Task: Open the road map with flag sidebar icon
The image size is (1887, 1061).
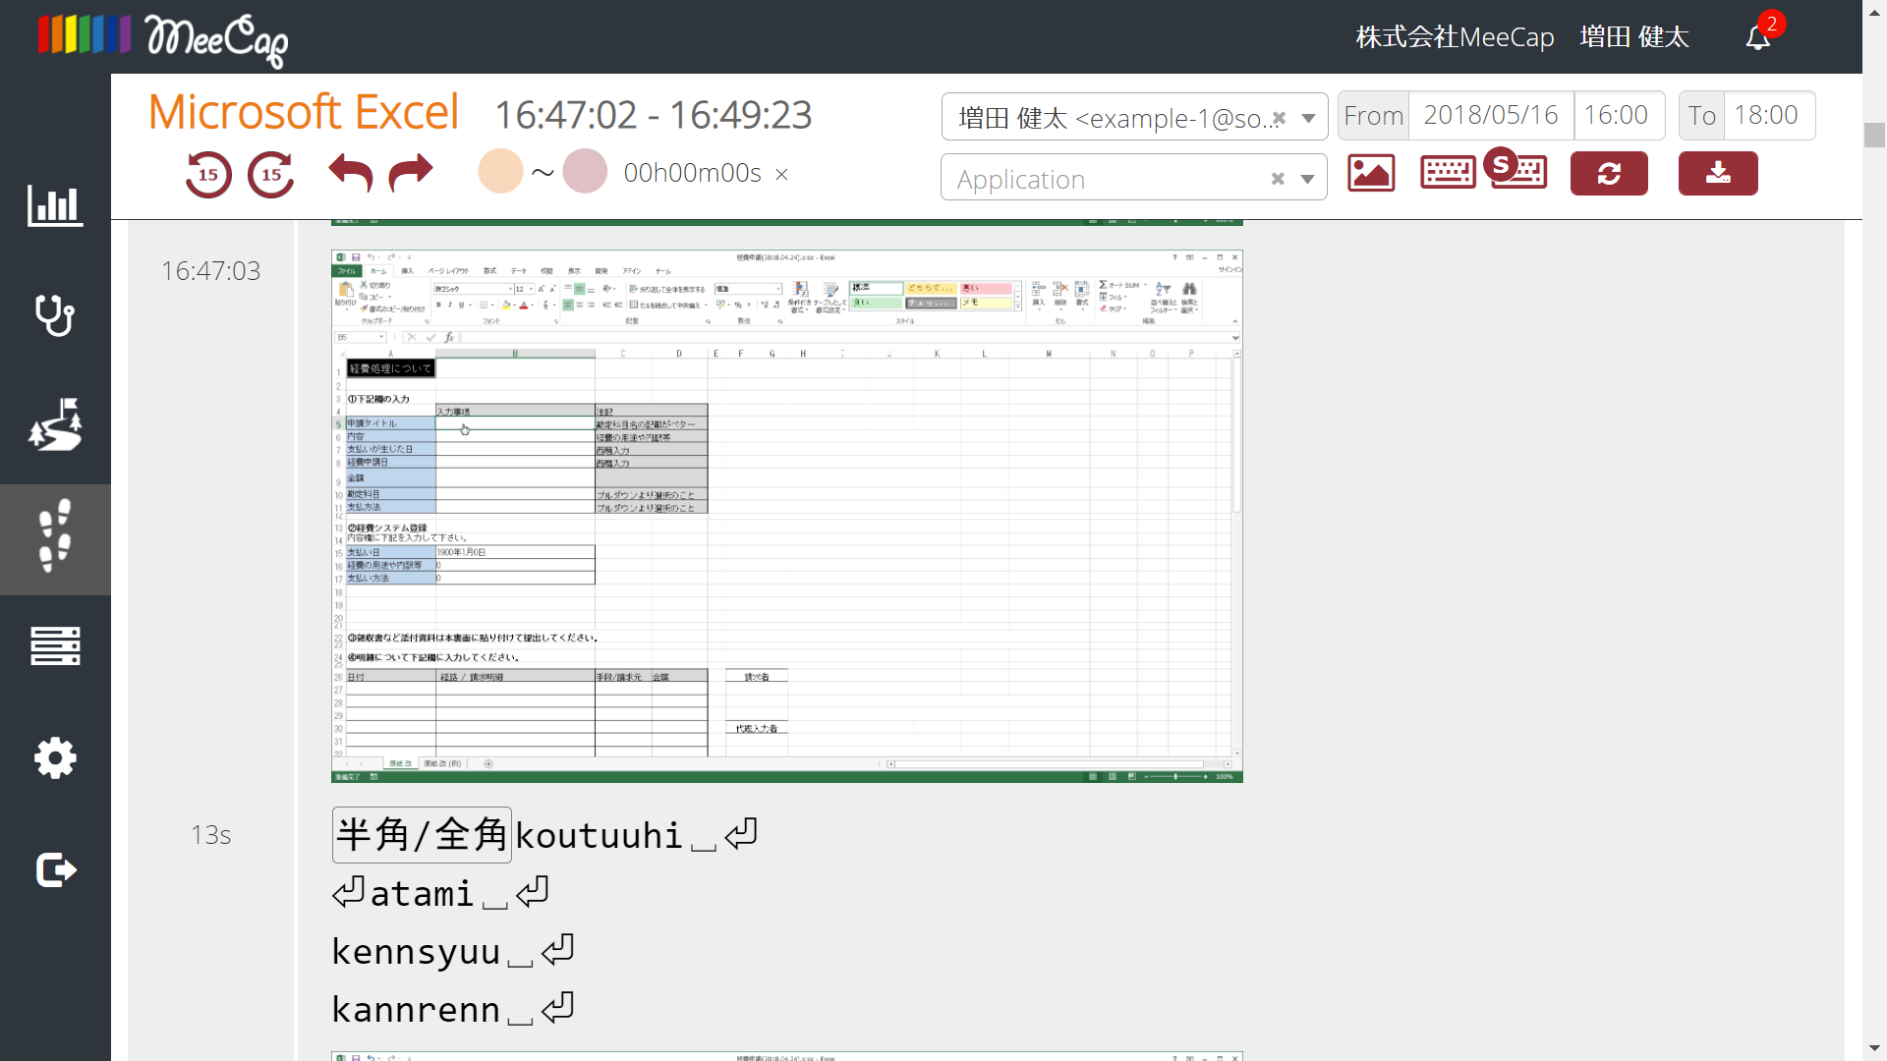Action: (55, 425)
